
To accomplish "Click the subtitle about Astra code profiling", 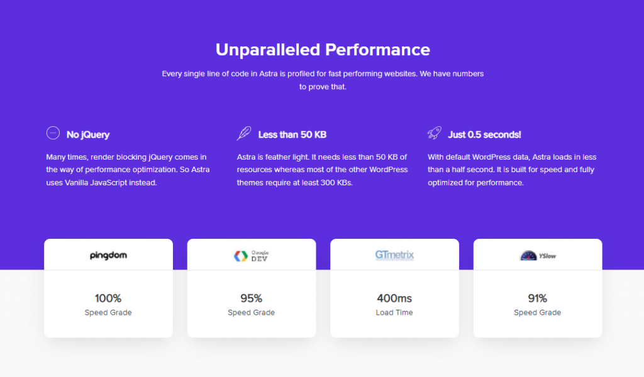I will click(x=323, y=80).
